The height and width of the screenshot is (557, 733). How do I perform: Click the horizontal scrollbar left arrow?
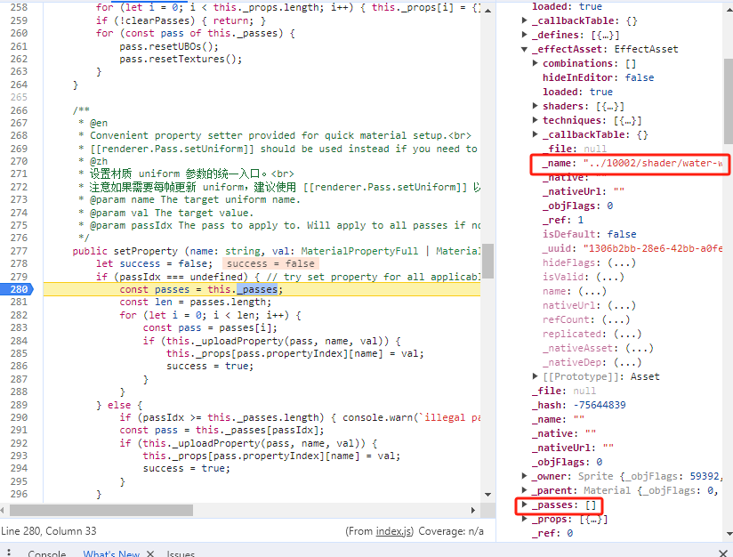point(4,510)
